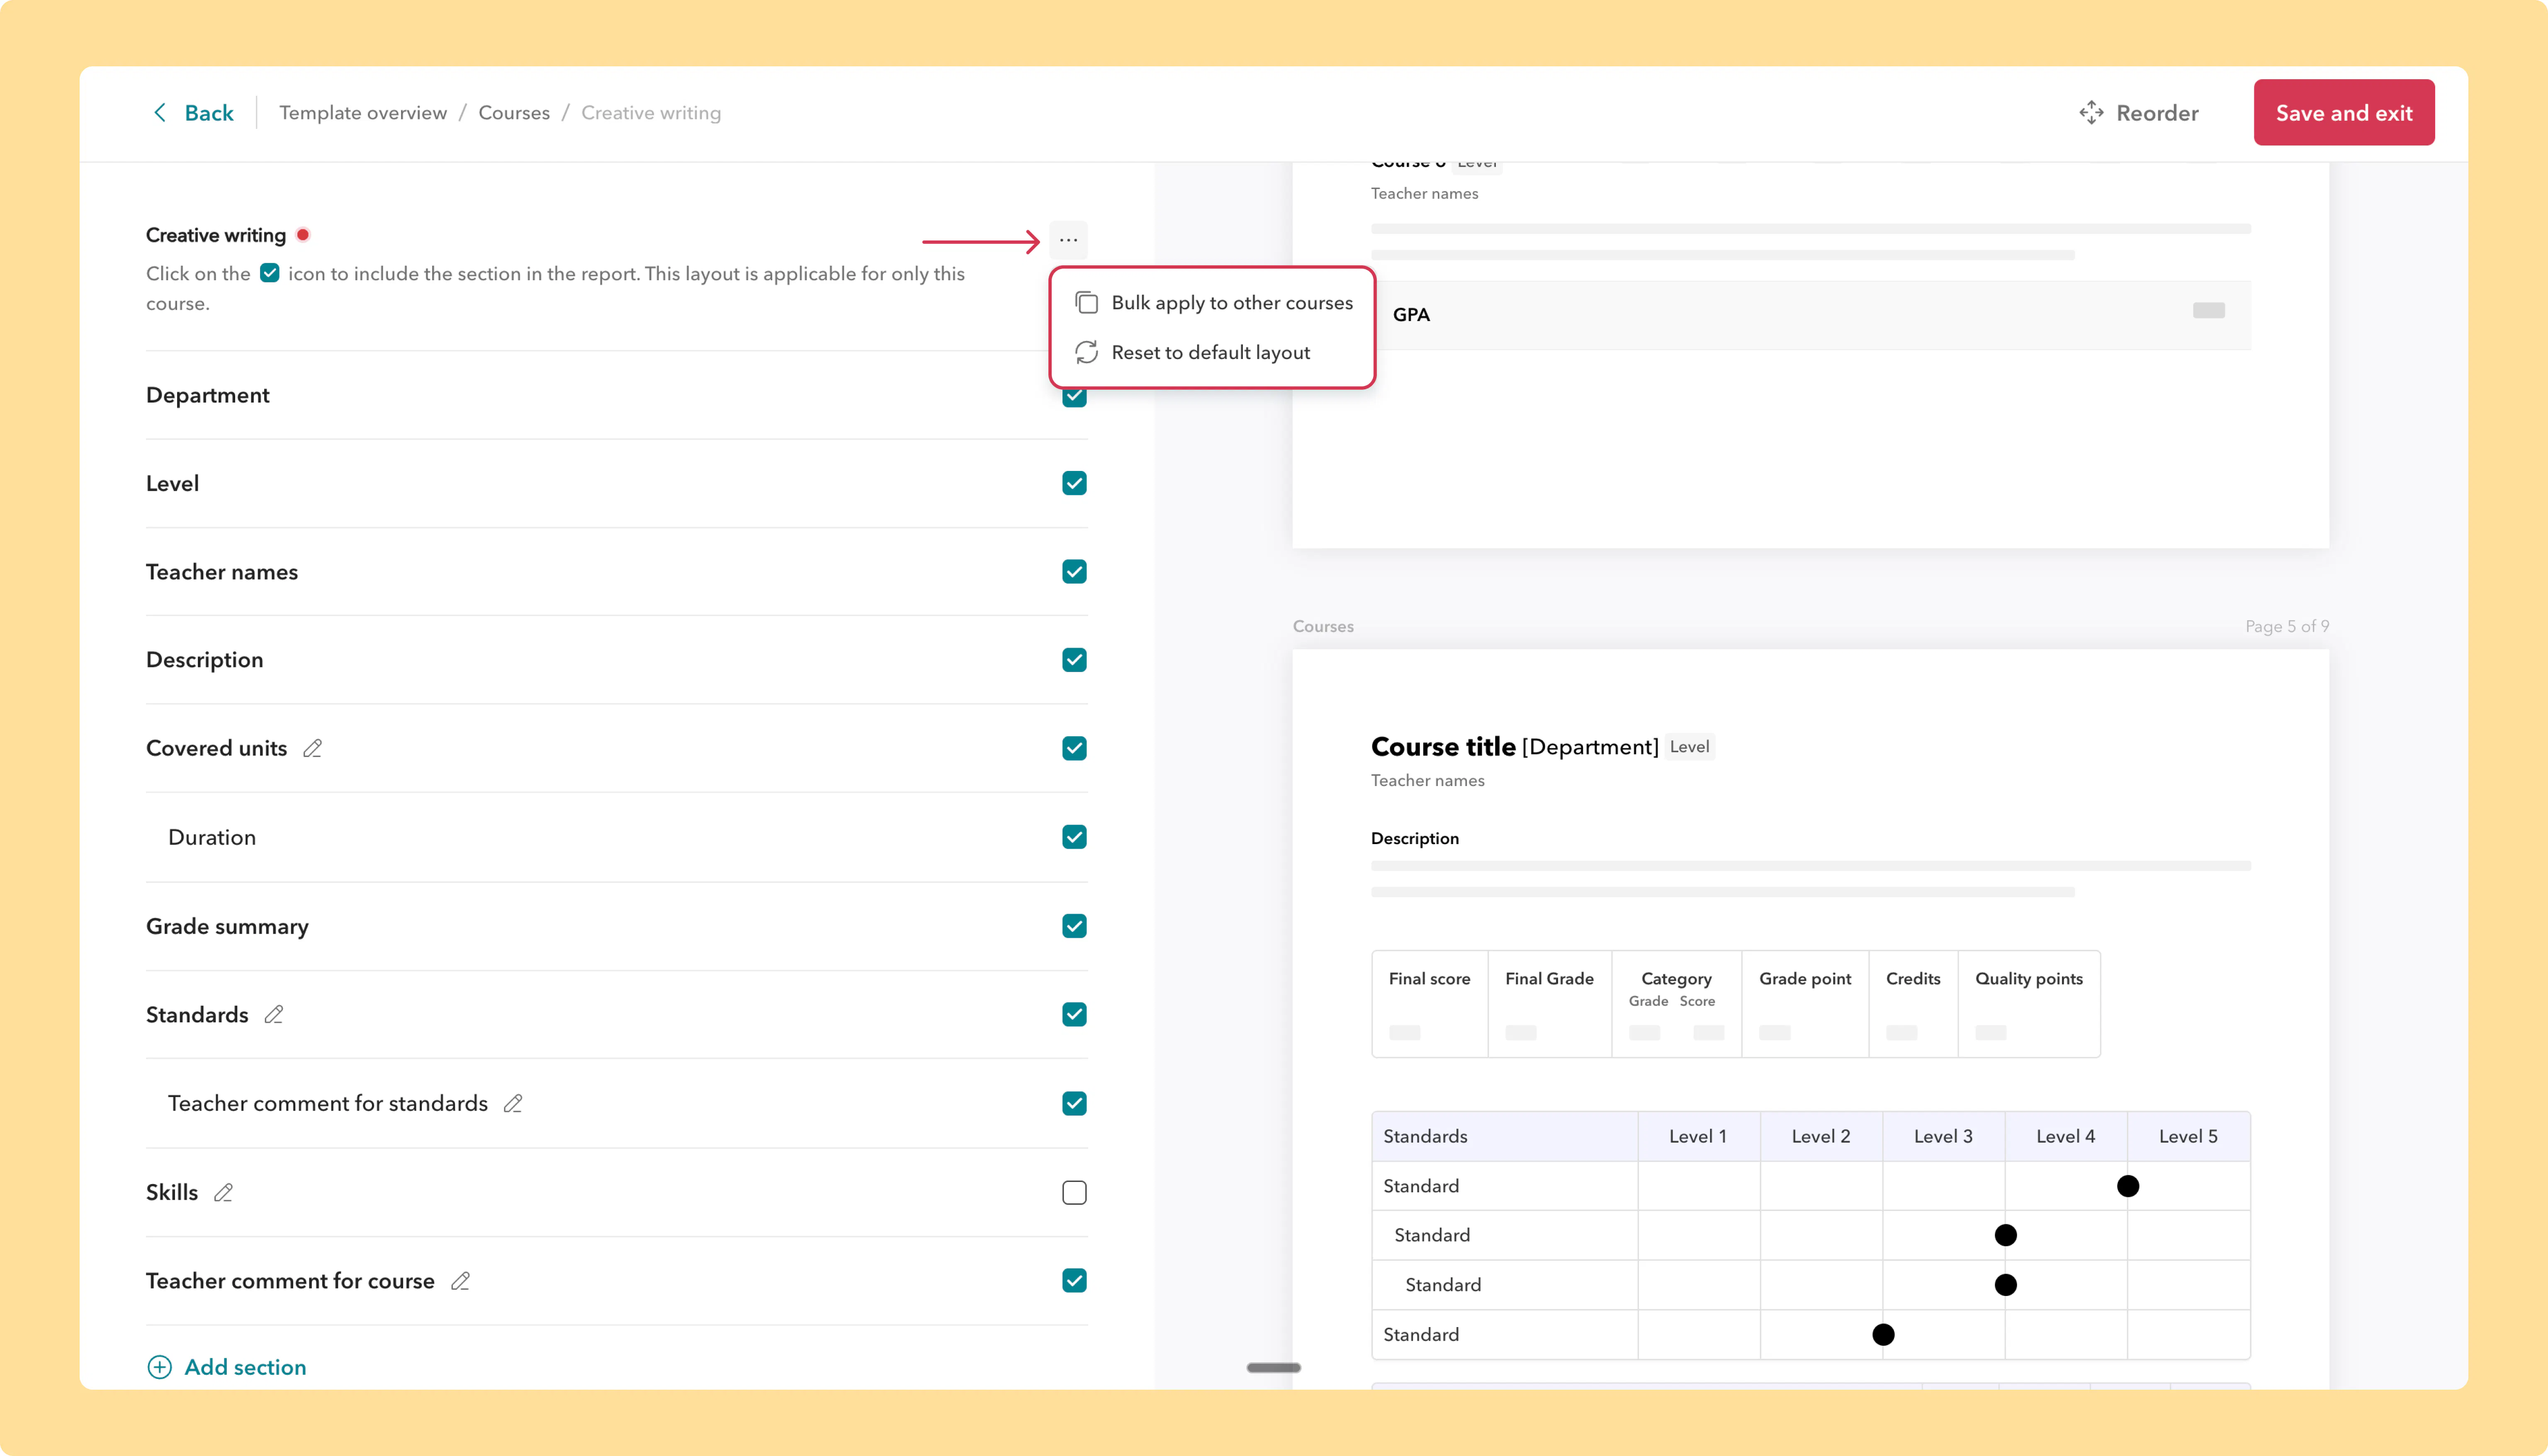
Task: Disable the Standards checkbox
Action: coord(1074,1014)
